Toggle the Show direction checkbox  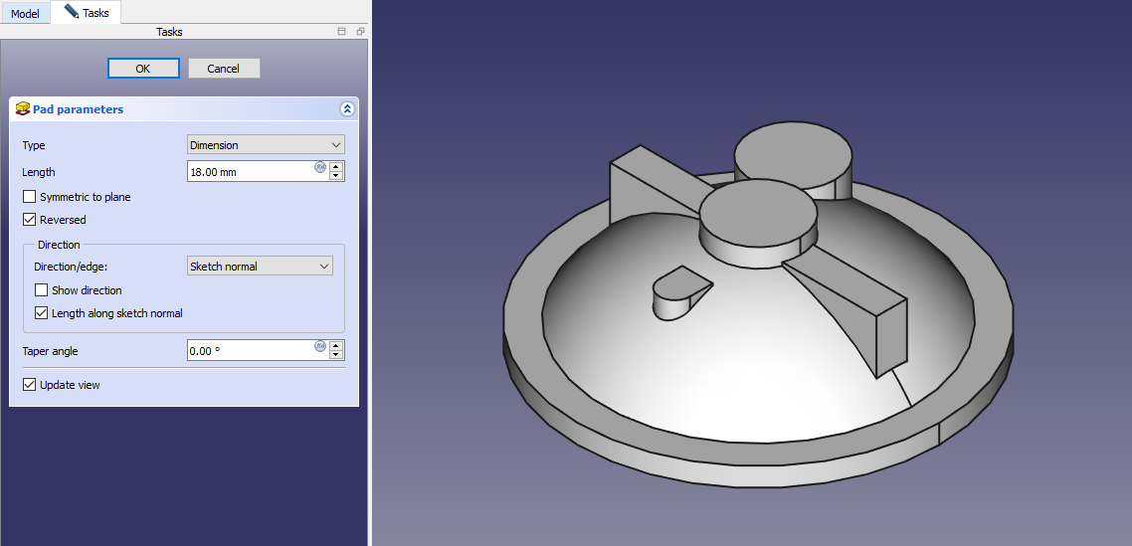42,290
